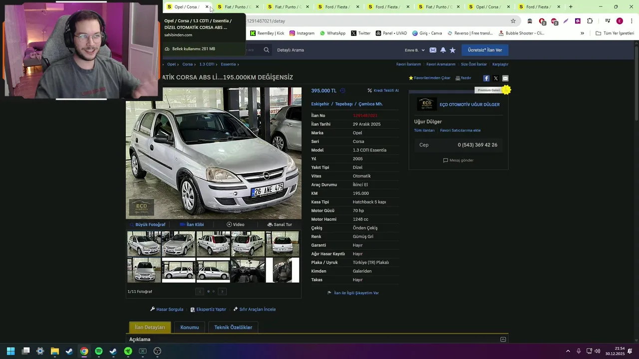Viewport: 639px width, 359px height.
Task: Click Ekspertiz Yaptır link
Action: [x=208, y=310]
